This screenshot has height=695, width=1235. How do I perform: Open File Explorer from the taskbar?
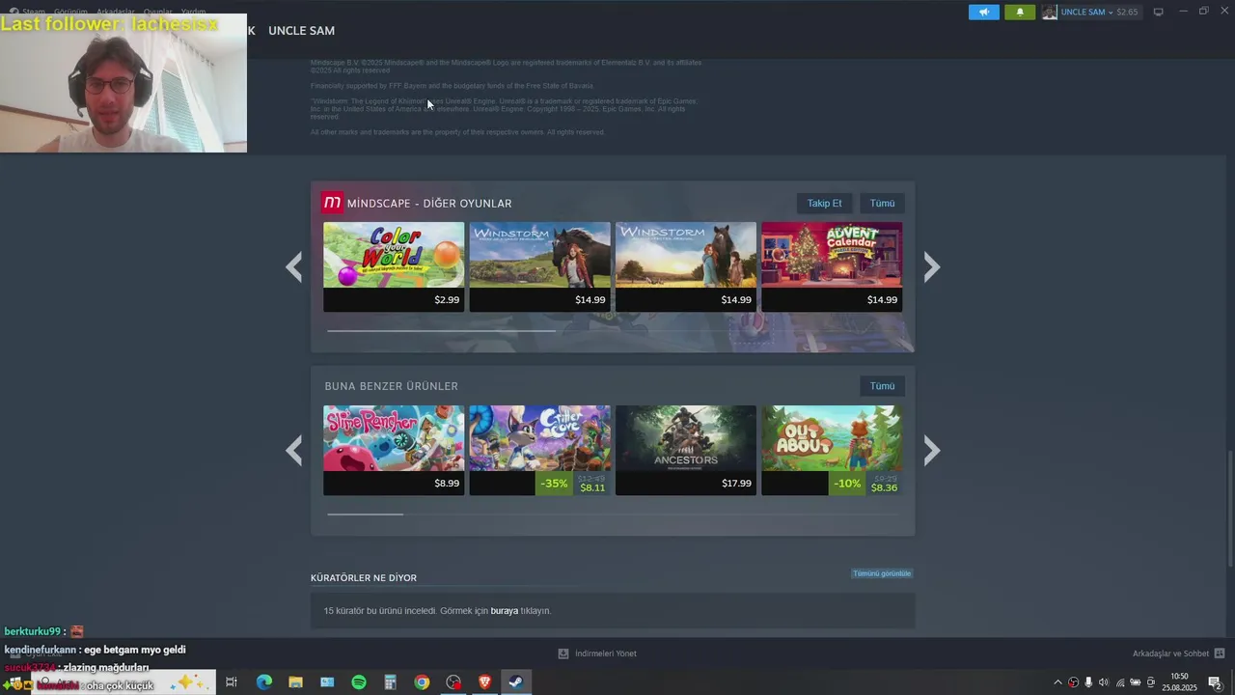[295, 682]
